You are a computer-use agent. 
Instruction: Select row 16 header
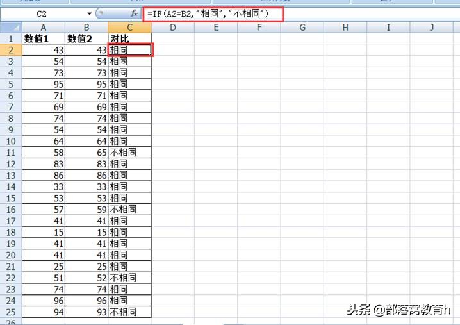[x=11, y=210]
